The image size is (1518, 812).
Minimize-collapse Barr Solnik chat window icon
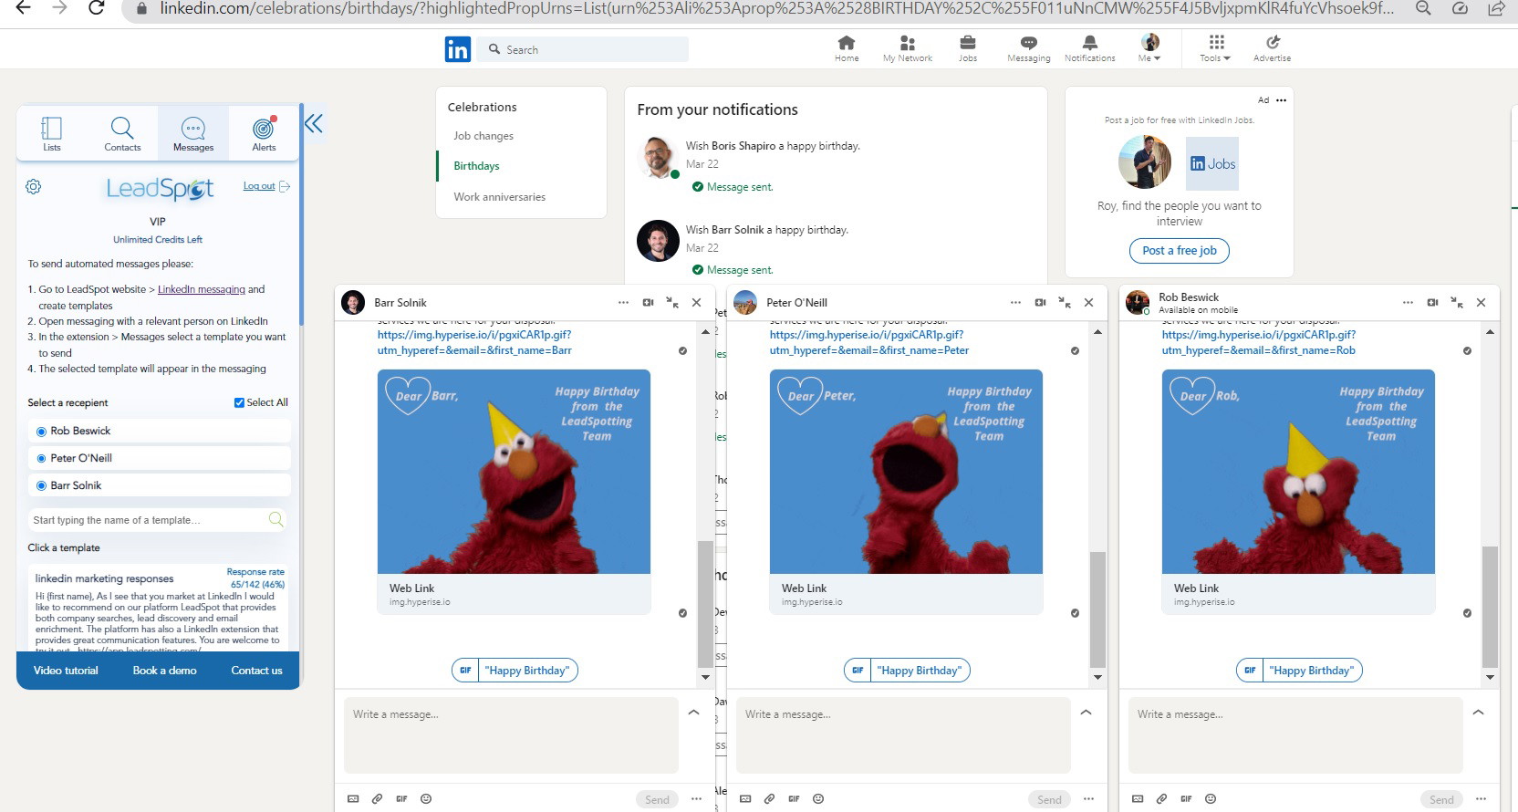click(672, 302)
